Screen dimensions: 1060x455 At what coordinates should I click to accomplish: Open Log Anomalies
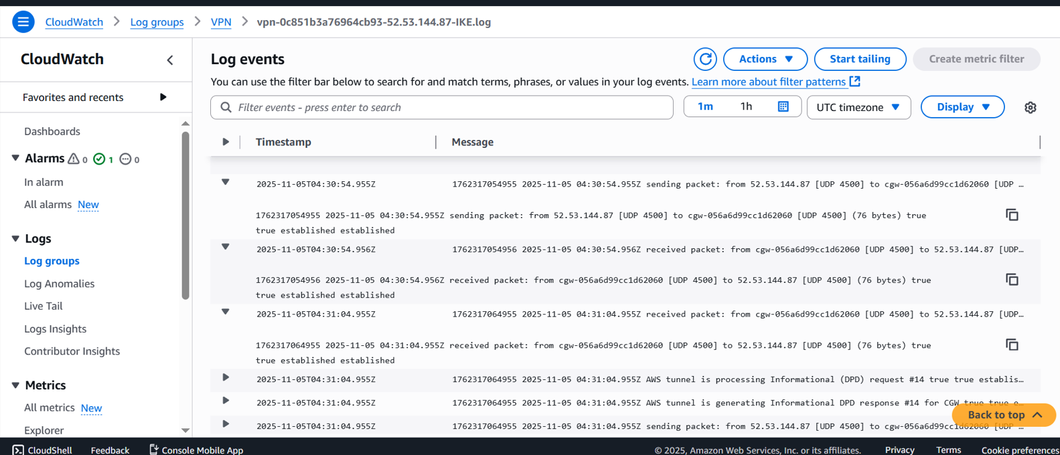[x=59, y=284]
